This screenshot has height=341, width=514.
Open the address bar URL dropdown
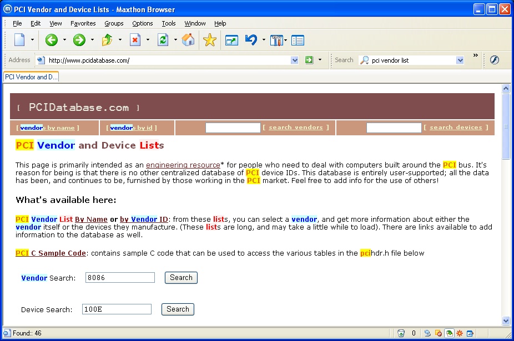pos(294,60)
